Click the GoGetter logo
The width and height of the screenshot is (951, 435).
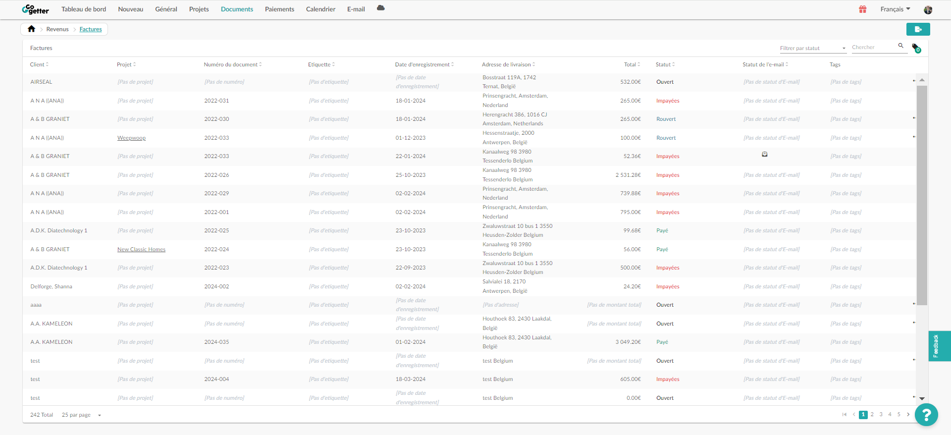click(x=35, y=9)
